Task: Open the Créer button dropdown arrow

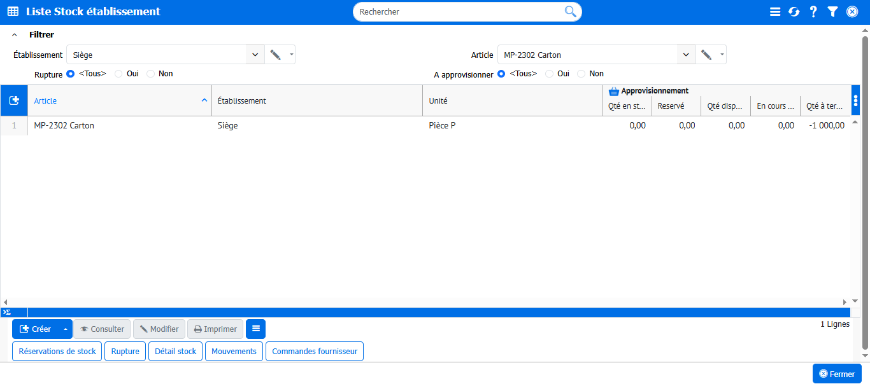Action: (x=65, y=329)
